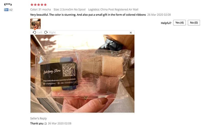Select the small review photo thumbnail
The image size is (201, 125).
pyautogui.click(x=35, y=24)
